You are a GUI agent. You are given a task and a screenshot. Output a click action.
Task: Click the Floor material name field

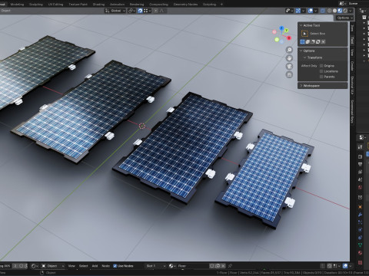click(194, 266)
